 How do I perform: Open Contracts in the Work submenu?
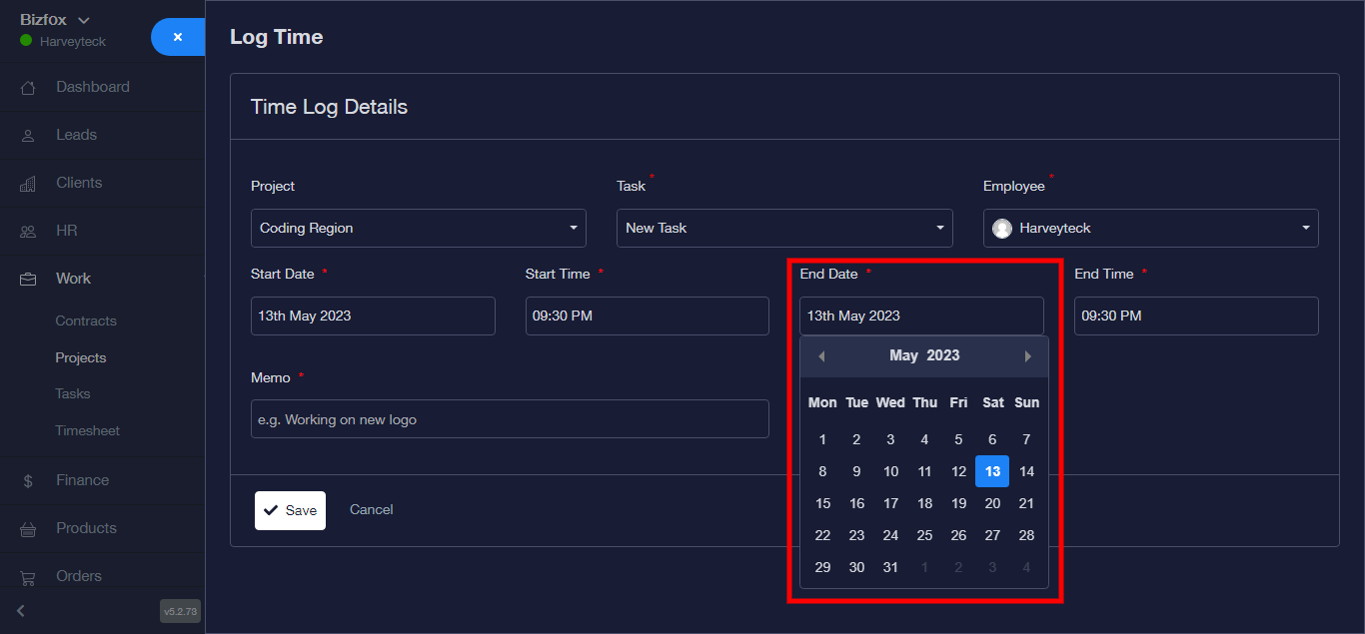[86, 320]
